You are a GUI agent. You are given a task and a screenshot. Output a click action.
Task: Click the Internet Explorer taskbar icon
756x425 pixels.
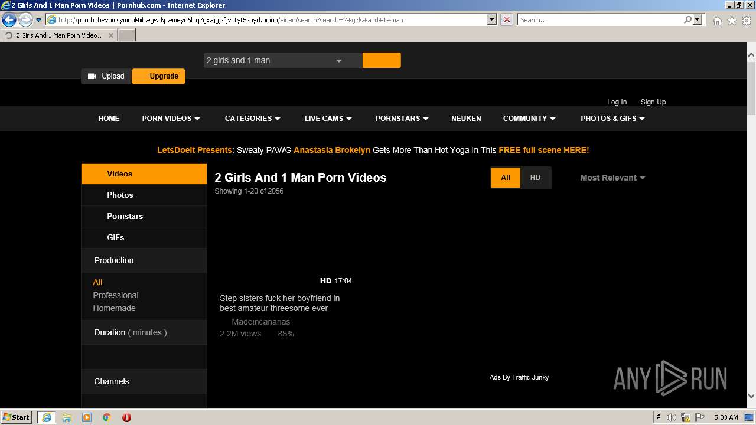46,417
